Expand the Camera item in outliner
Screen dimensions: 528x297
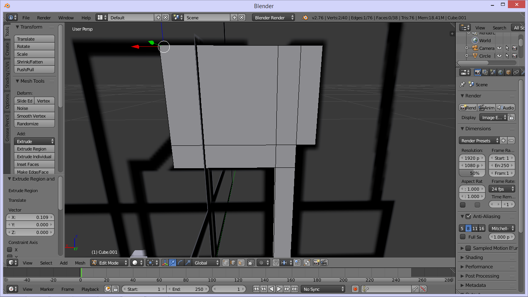tap(467, 48)
